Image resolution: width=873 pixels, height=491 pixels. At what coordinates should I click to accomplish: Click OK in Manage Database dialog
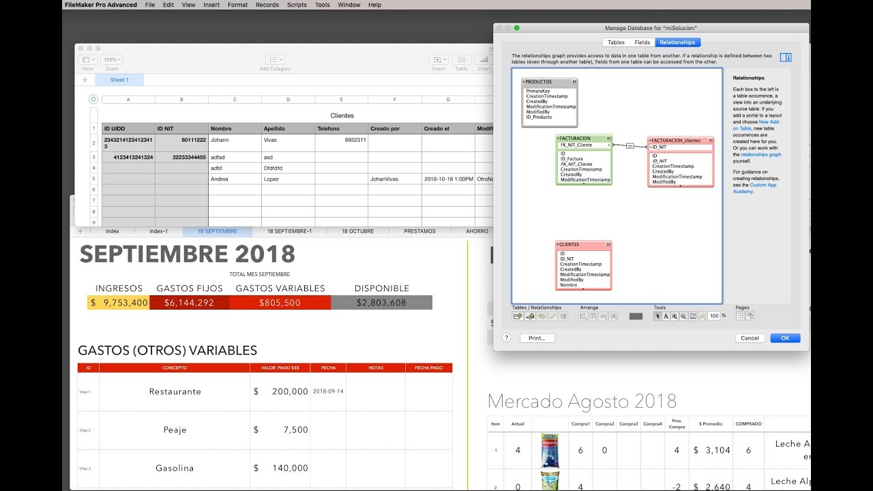pos(785,338)
